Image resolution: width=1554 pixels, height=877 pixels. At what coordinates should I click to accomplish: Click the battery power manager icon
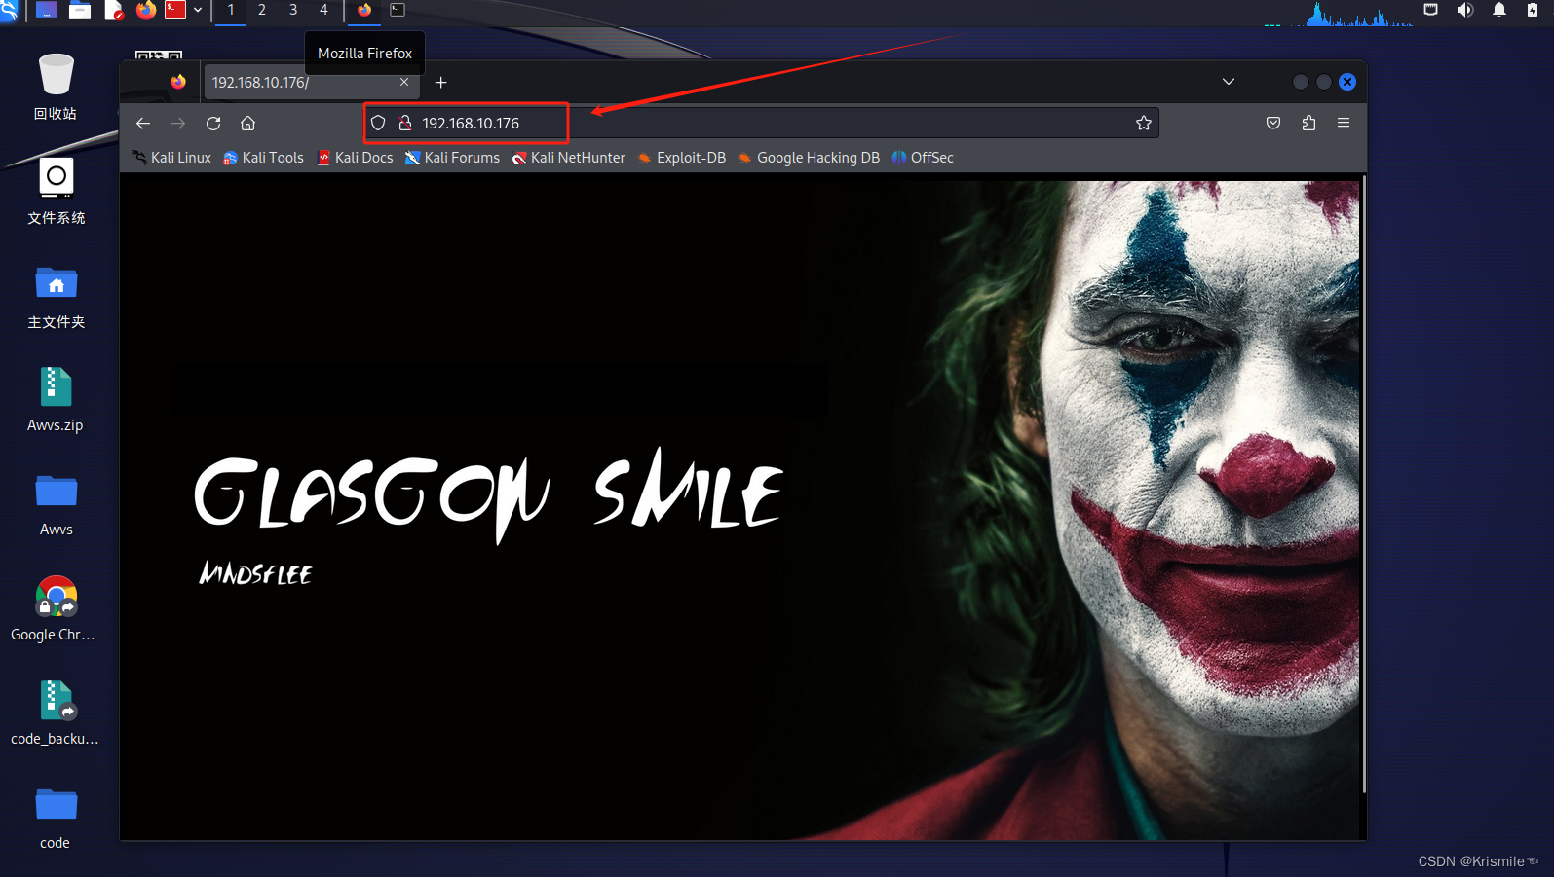[1533, 10]
